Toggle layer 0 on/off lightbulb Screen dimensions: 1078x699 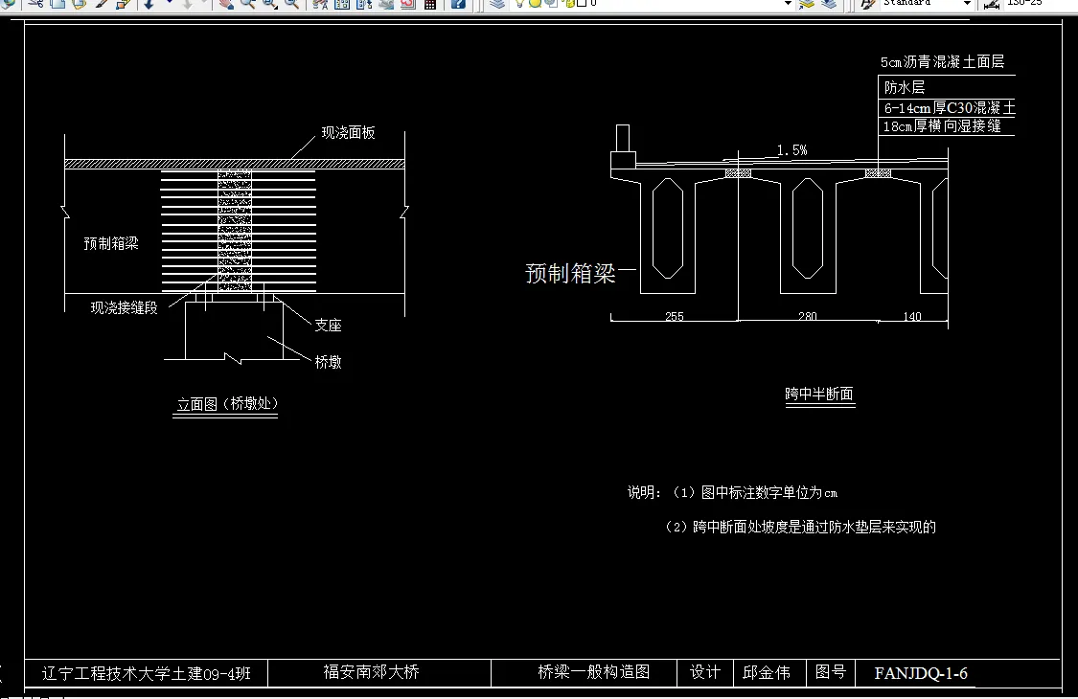click(519, 4)
